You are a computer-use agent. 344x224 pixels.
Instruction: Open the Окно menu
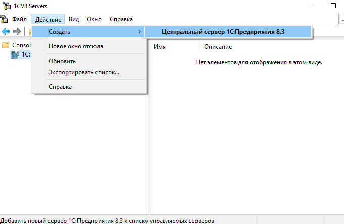click(x=94, y=19)
